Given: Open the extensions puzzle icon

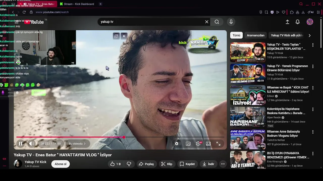Looking at the screenshot, I should pos(292,12).
